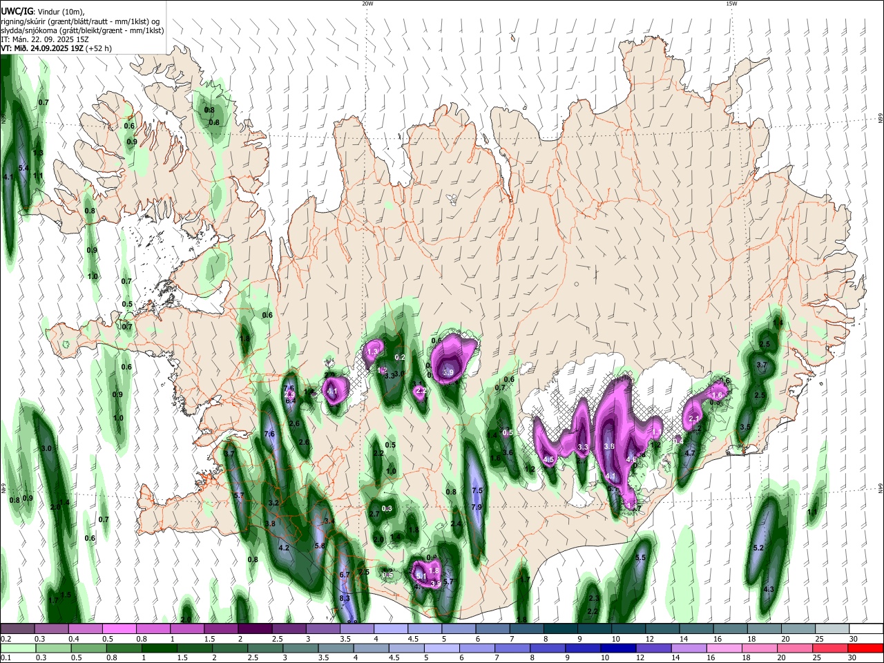
Task: Click the 2.4 precipitation value in south Iceland
Action: (x=456, y=523)
